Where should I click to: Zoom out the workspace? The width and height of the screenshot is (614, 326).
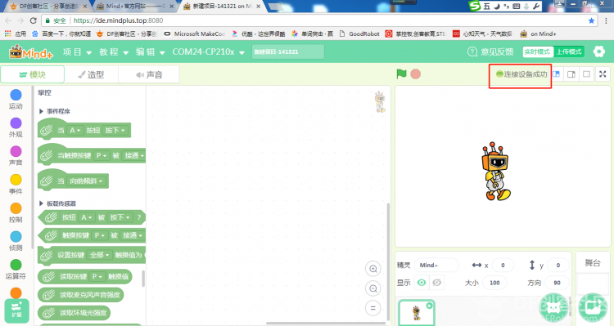(373, 288)
